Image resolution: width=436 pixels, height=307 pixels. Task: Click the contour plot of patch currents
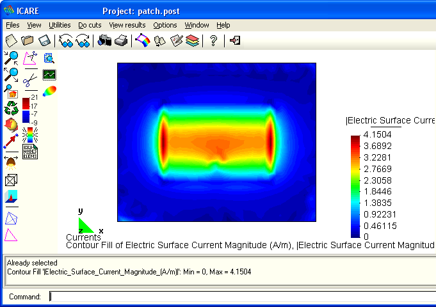click(216, 142)
